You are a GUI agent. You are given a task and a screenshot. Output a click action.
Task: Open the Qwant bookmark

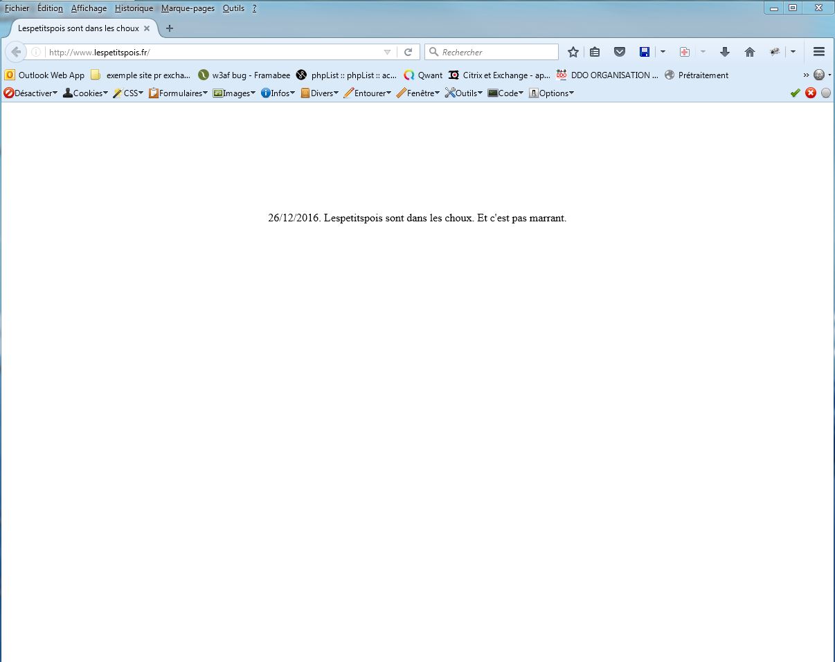tap(423, 75)
